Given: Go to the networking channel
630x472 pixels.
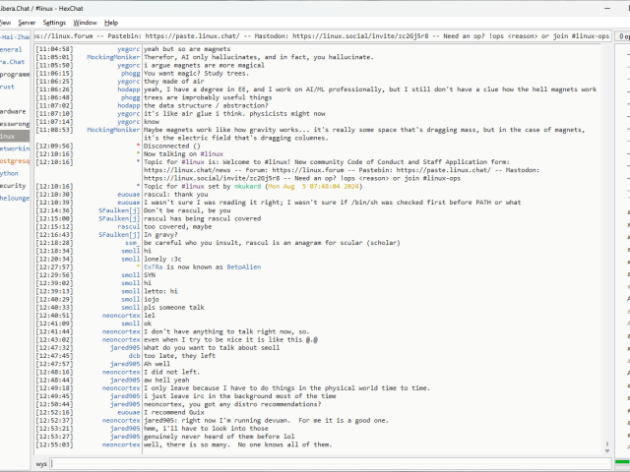Looking at the screenshot, I should (x=14, y=148).
